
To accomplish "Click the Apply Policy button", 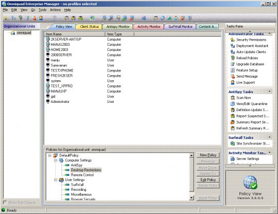I will pyautogui.click(x=208, y=198).
